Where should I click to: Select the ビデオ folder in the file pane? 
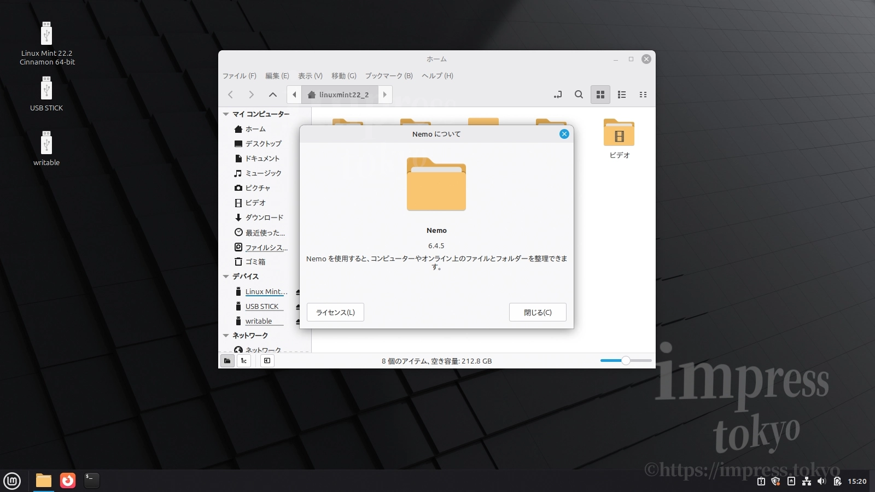[619, 139]
